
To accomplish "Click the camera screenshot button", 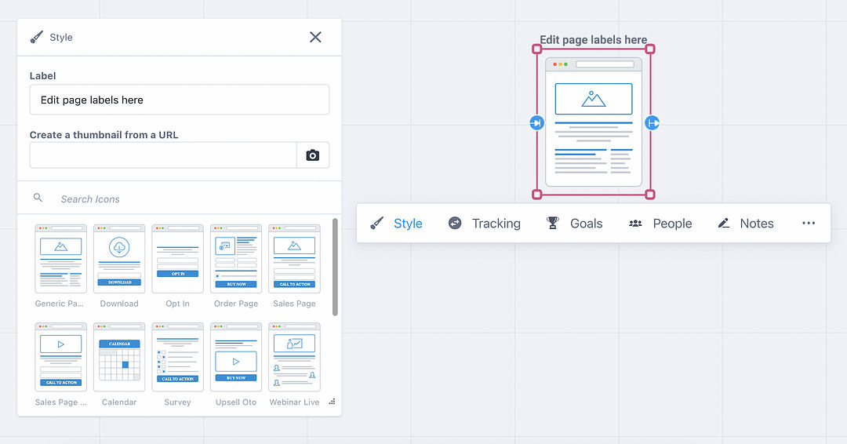I will click(x=313, y=155).
